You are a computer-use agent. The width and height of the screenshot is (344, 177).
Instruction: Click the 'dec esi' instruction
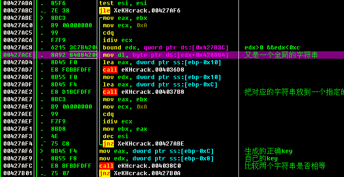[x=116, y=136]
